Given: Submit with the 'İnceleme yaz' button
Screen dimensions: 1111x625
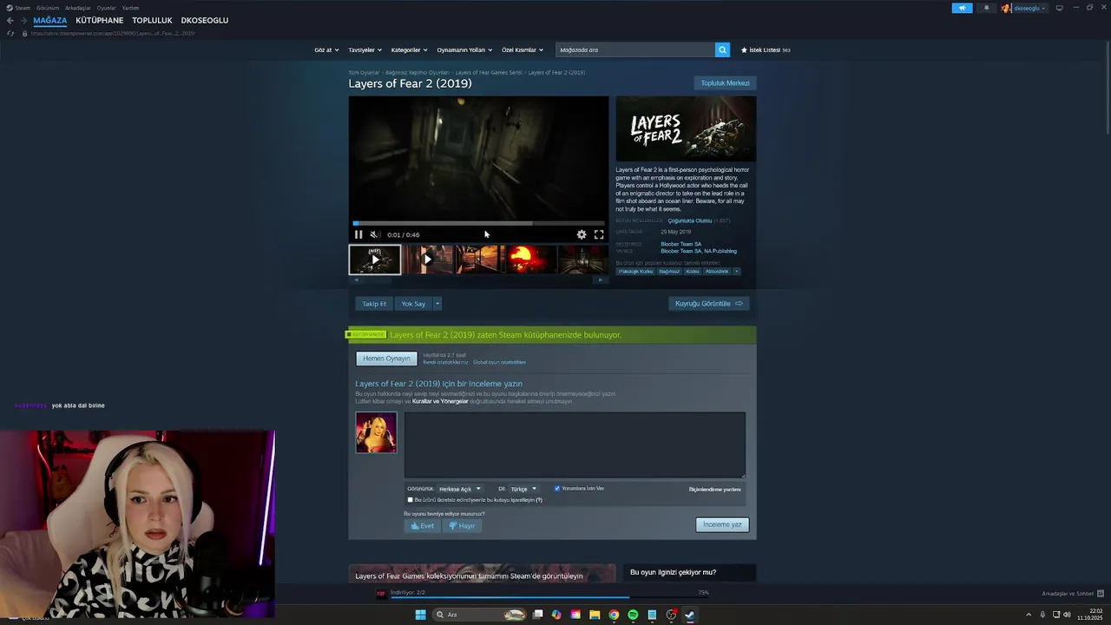Looking at the screenshot, I should 722,524.
